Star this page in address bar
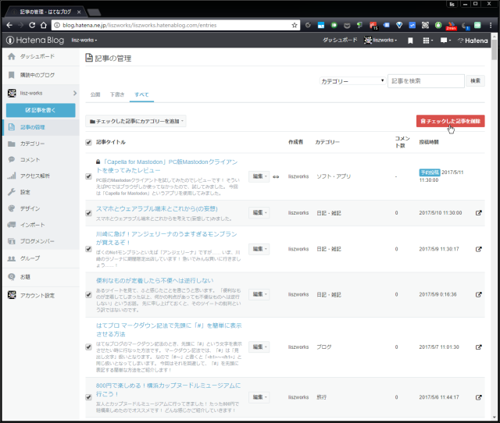 295,25
